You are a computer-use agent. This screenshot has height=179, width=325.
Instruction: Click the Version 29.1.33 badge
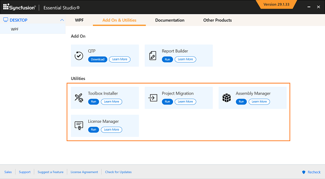click(x=276, y=5)
